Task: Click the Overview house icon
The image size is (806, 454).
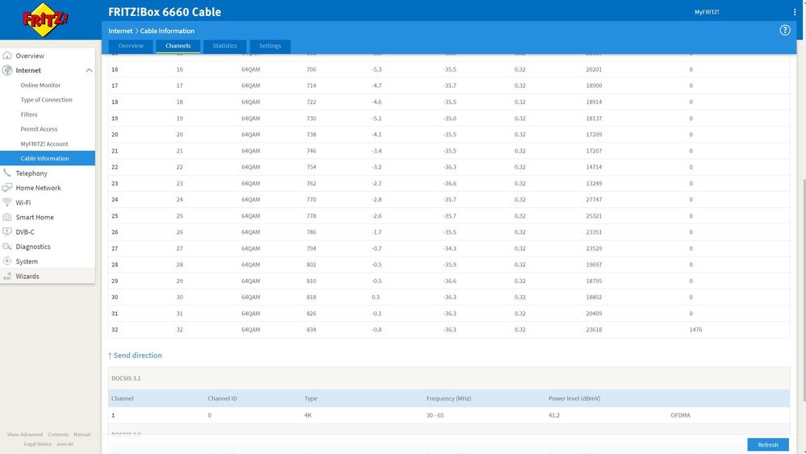Action: coord(7,56)
